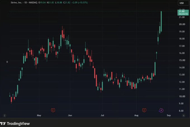Click the L18.88 low value in legend
The height and width of the screenshot is (127, 190).
[x=58, y=3]
